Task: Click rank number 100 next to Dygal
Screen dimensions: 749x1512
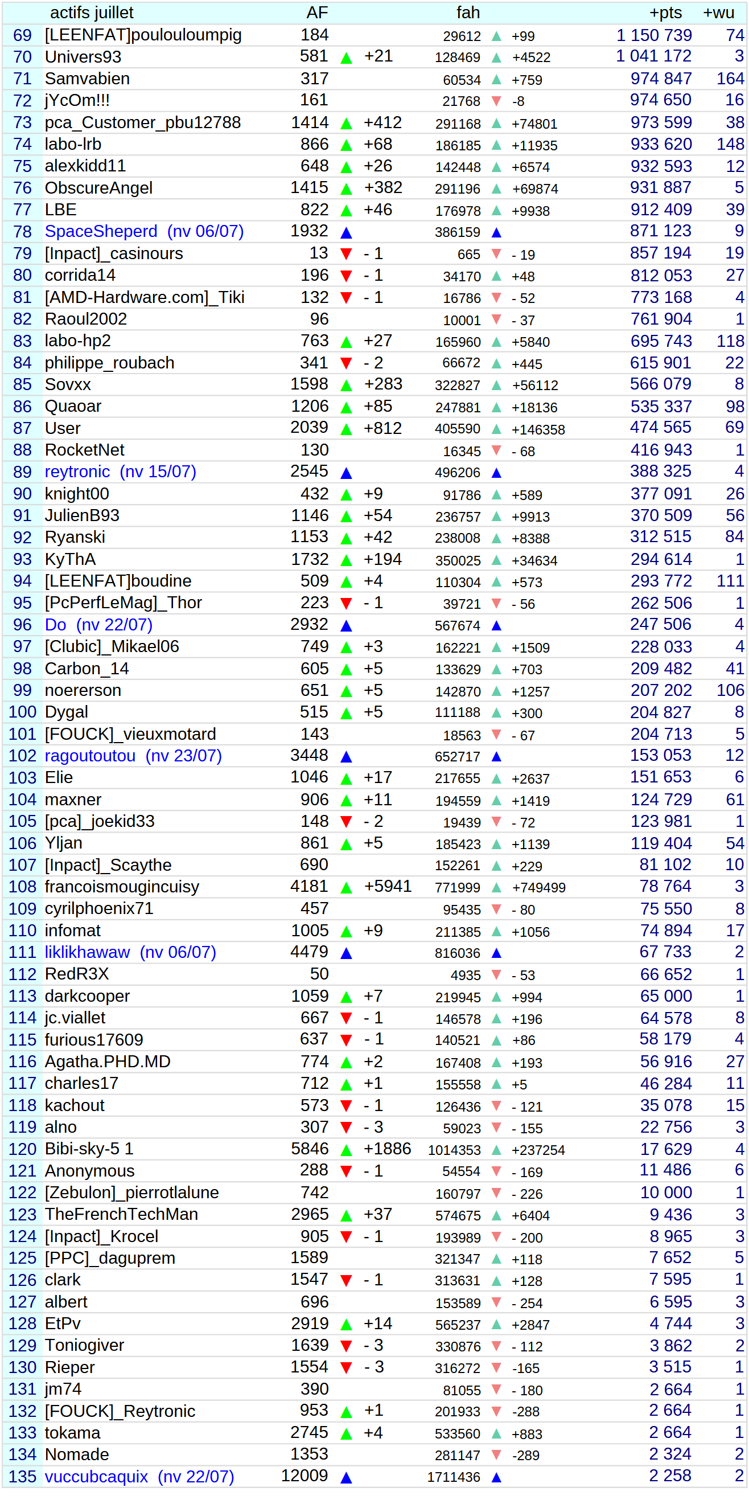Action: coord(22,712)
